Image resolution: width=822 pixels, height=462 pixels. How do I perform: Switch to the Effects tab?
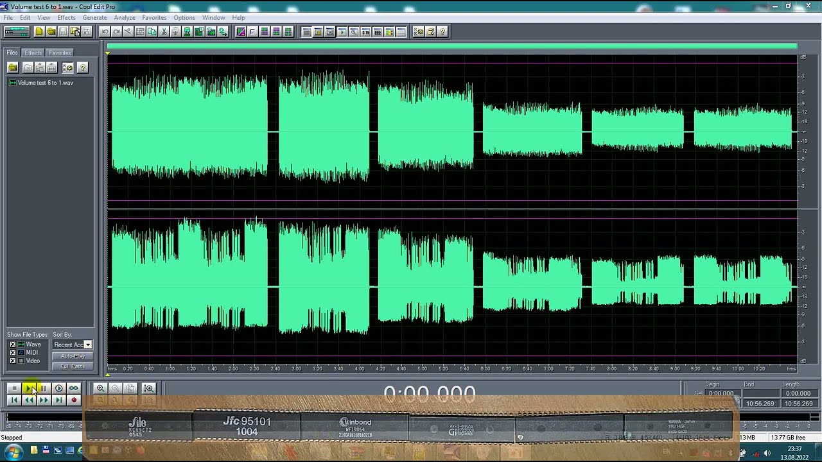[x=33, y=53]
